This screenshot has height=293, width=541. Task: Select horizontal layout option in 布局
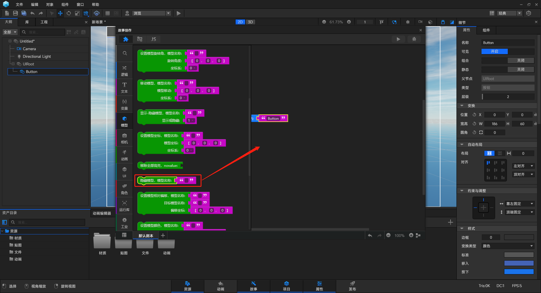[489, 153]
